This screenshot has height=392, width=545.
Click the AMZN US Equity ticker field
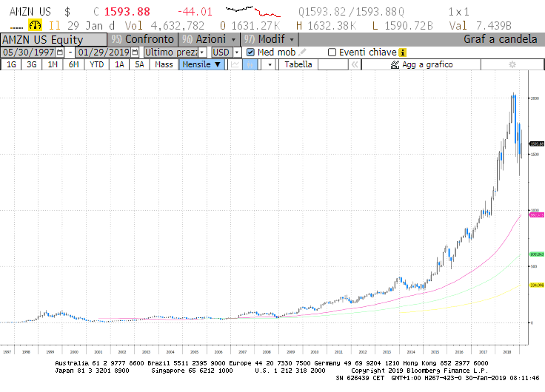tap(53, 40)
